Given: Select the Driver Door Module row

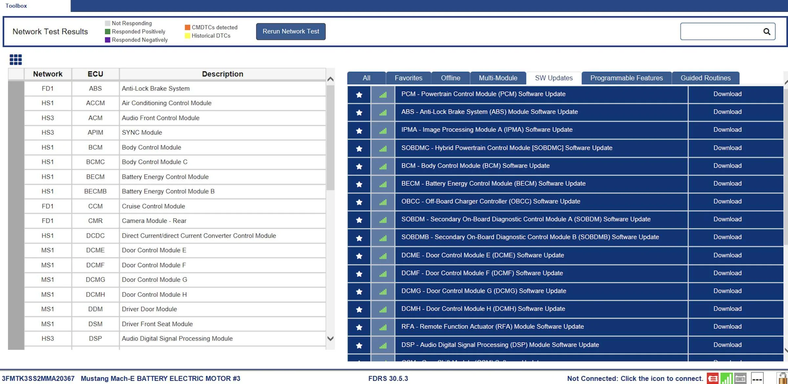Looking at the screenshot, I should coord(175,309).
